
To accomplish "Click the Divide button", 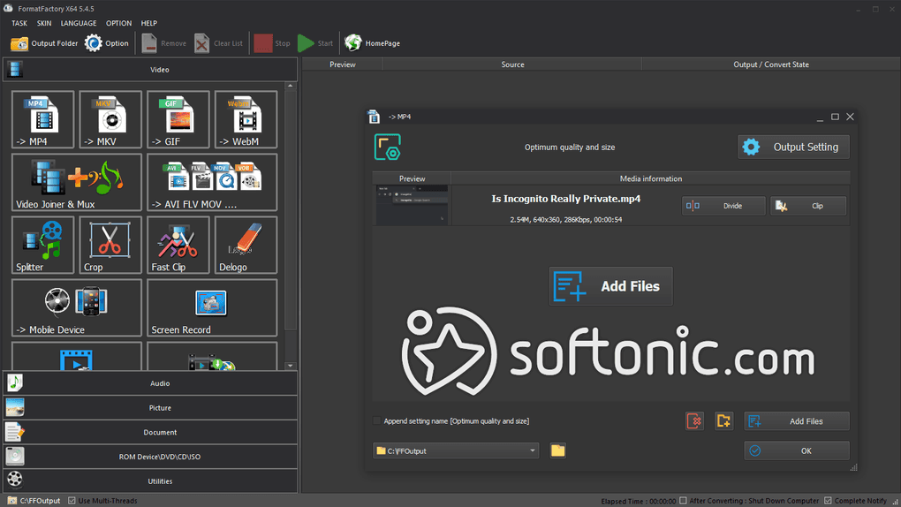I will pyautogui.click(x=723, y=206).
